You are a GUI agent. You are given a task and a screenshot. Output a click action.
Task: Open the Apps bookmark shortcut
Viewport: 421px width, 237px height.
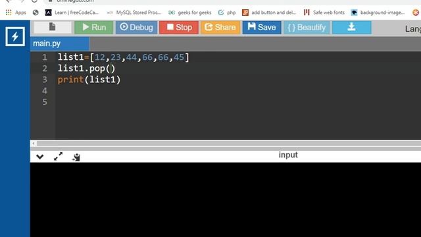pyautogui.click(x=16, y=13)
